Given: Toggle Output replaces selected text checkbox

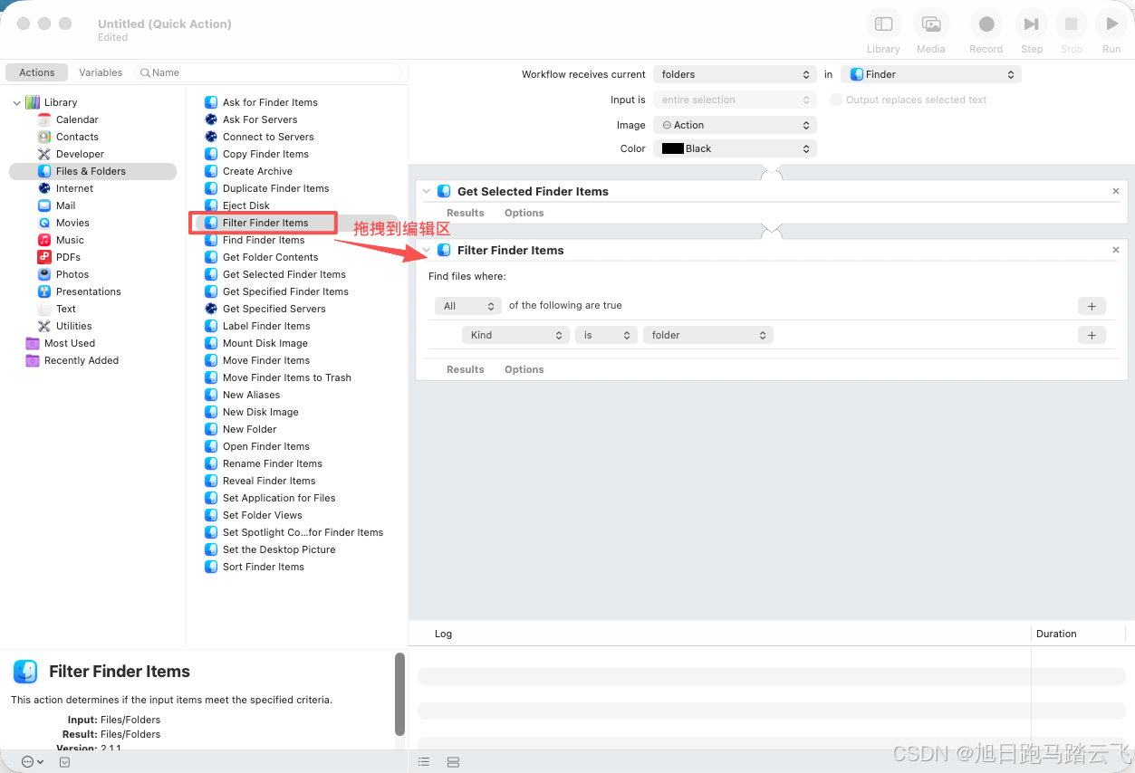Looking at the screenshot, I should (x=836, y=100).
